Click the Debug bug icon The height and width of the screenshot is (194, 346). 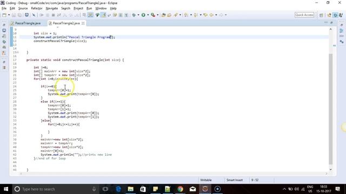pyautogui.click(x=134, y=15)
